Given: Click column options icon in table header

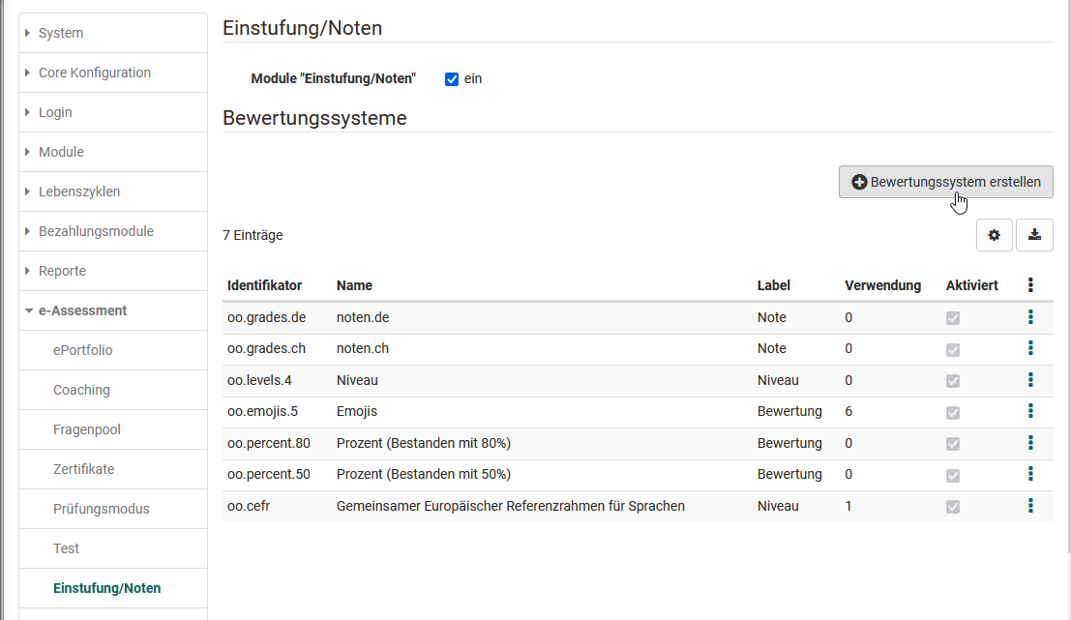Looking at the screenshot, I should click(1030, 285).
